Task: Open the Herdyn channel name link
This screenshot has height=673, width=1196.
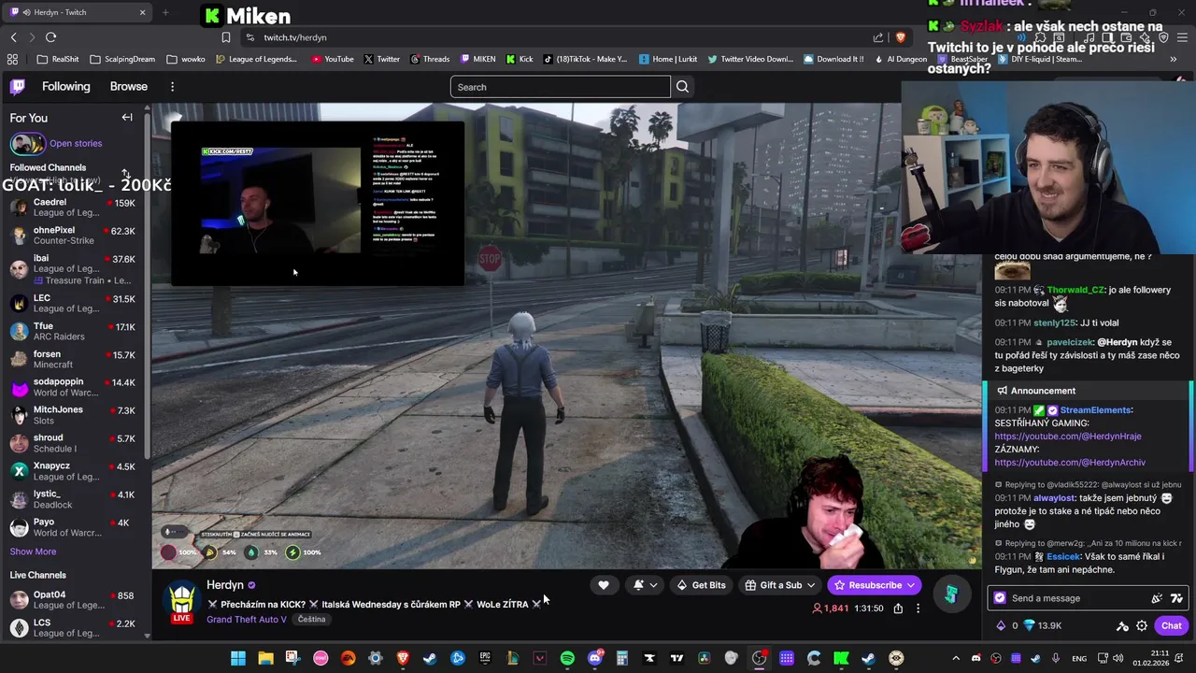Action: [225, 585]
